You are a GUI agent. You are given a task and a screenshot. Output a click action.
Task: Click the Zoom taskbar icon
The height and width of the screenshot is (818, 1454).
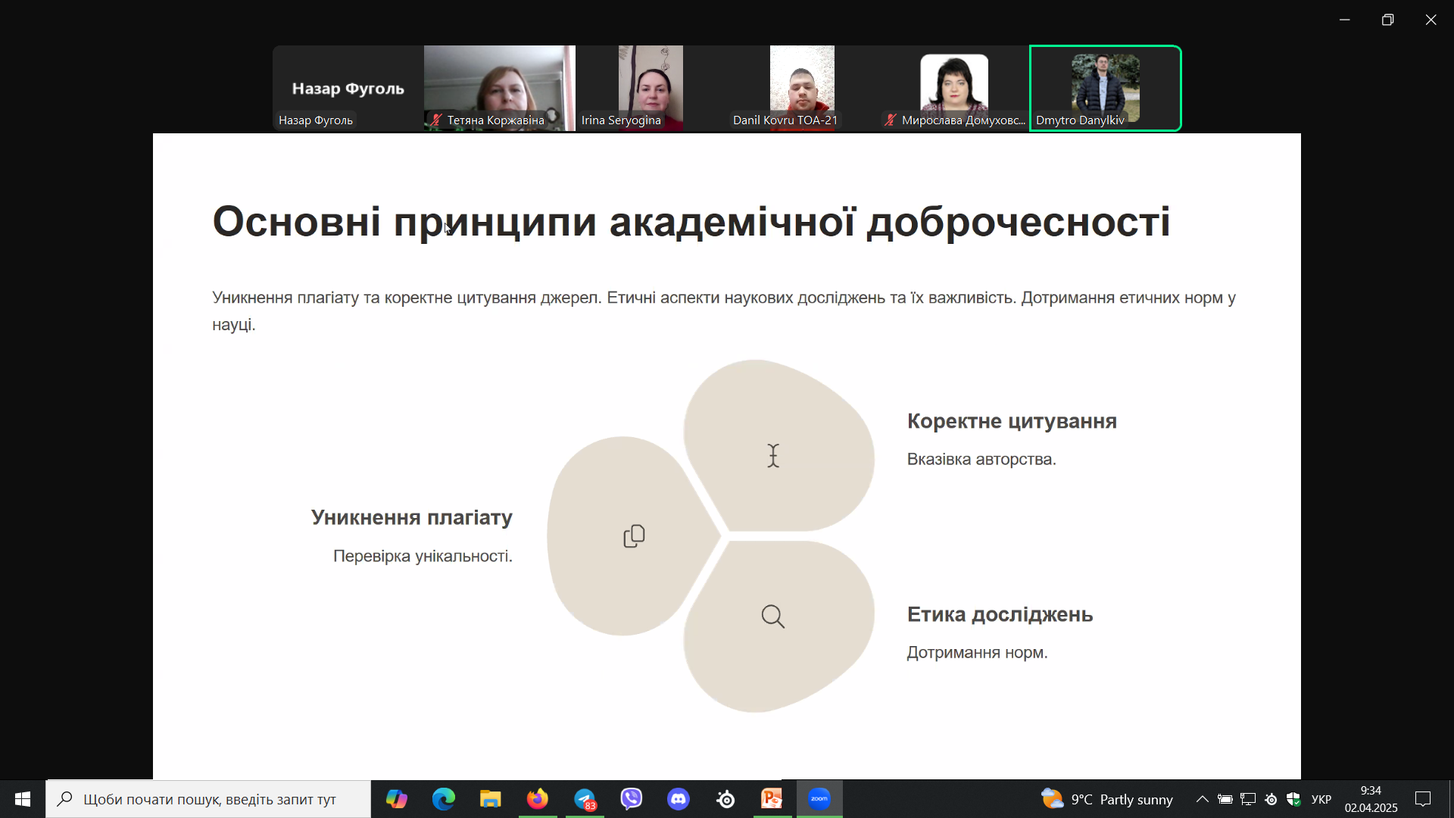pyautogui.click(x=819, y=799)
